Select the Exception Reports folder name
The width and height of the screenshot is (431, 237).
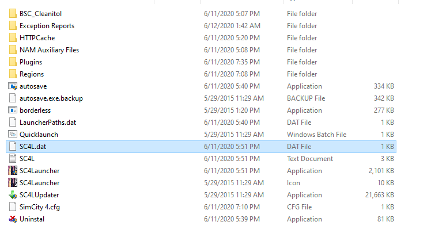[47, 26]
